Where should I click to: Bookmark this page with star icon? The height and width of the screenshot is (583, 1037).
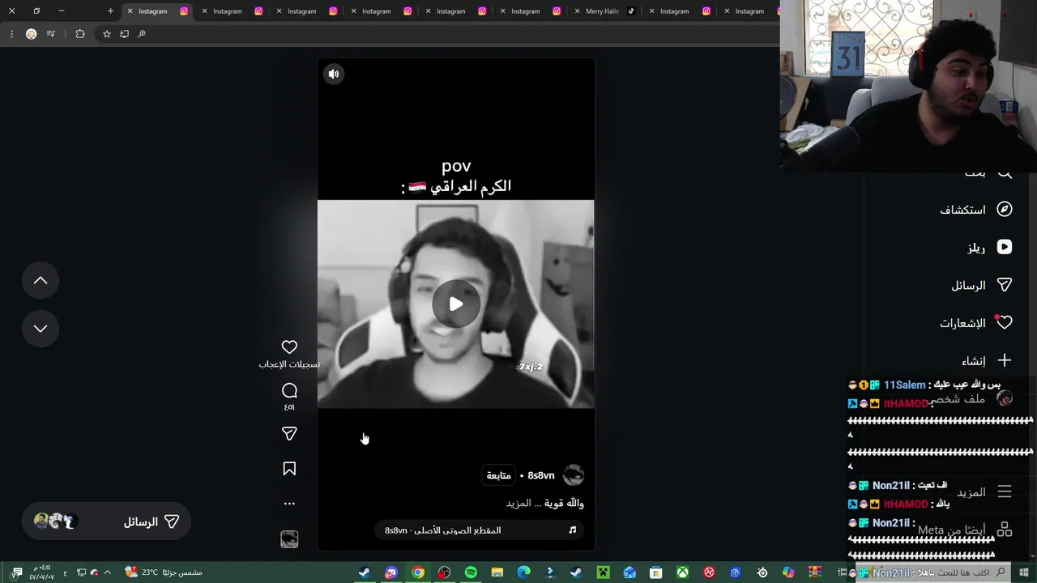point(106,34)
